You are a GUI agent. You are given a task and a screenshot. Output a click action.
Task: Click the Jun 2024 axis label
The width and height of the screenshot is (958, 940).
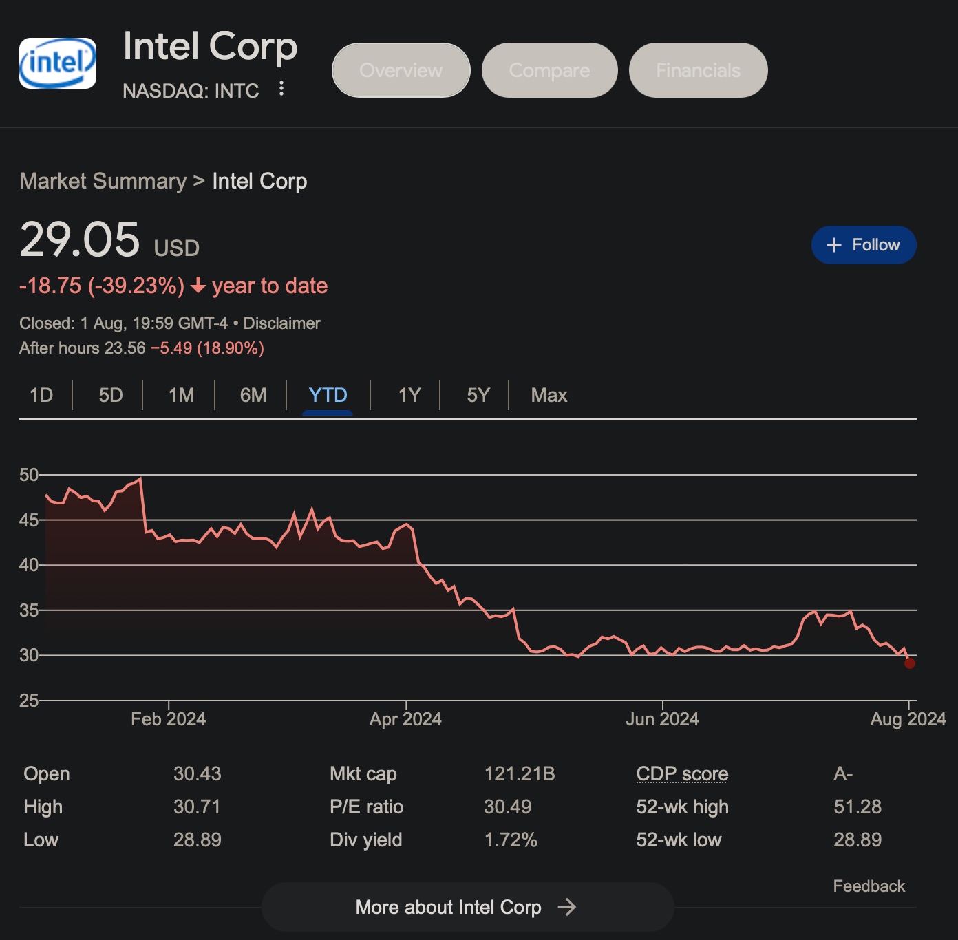(x=662, y=719)
